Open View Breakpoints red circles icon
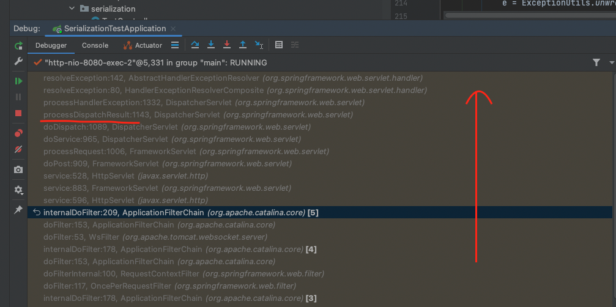Screen dimensions: 616x307 18,133
